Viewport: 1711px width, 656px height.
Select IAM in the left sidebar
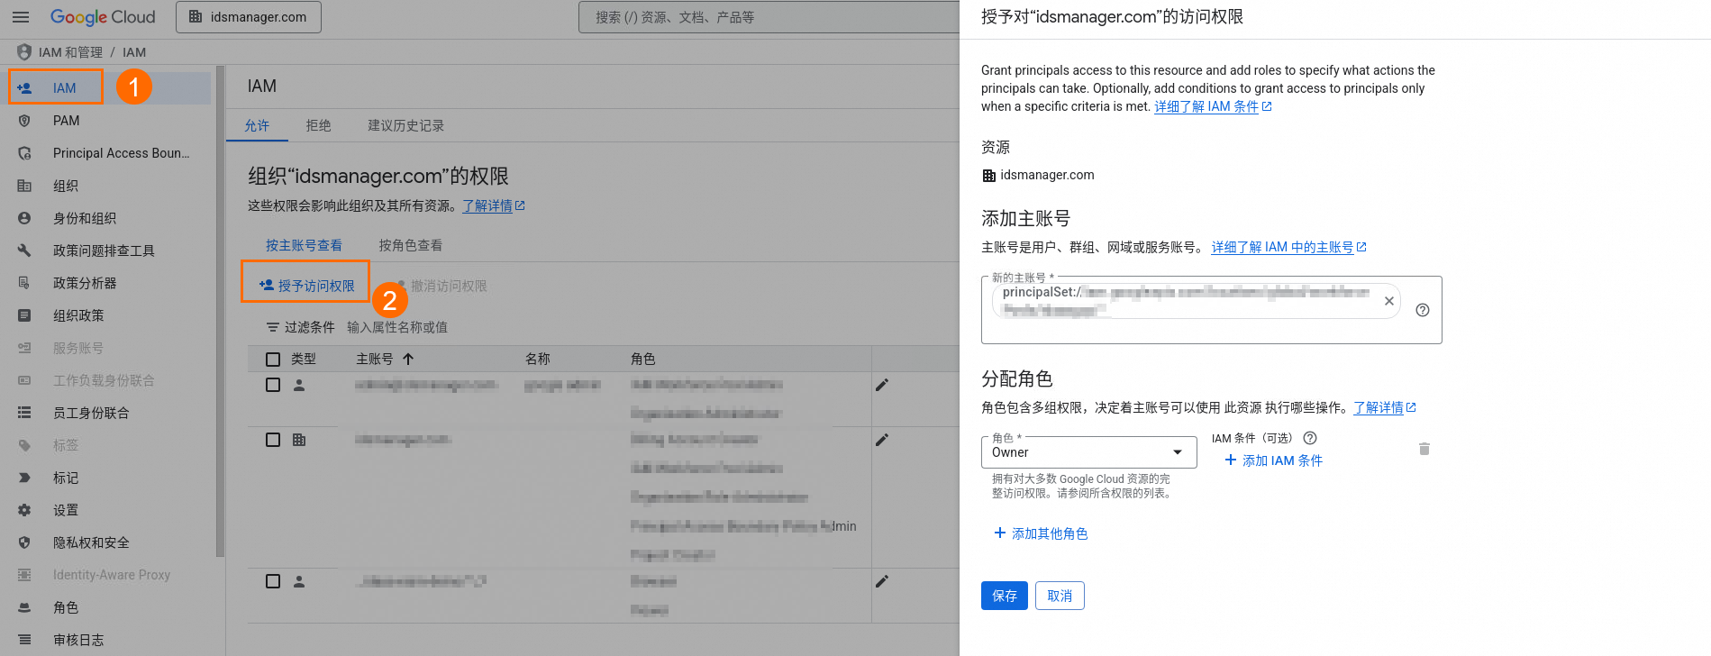pyautogui.click(x=64, y=88)
